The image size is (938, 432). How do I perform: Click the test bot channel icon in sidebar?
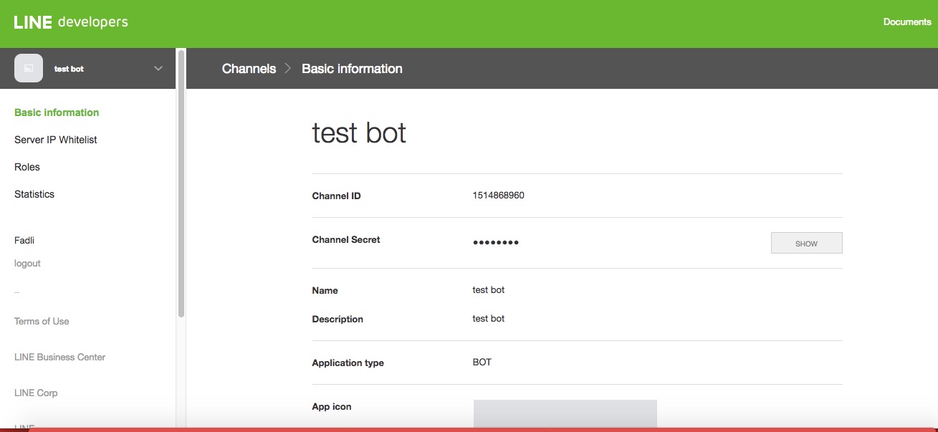coord(29,69)
